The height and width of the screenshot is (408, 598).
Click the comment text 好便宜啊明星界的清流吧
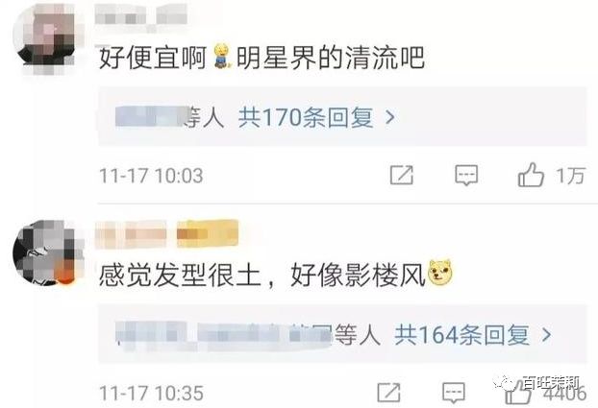pos(262,58)
